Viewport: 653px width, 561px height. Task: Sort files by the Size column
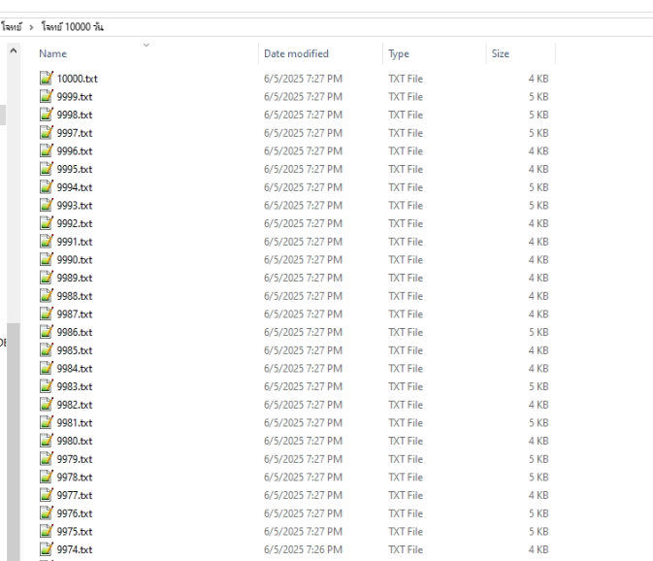click(x=500, y=53)
